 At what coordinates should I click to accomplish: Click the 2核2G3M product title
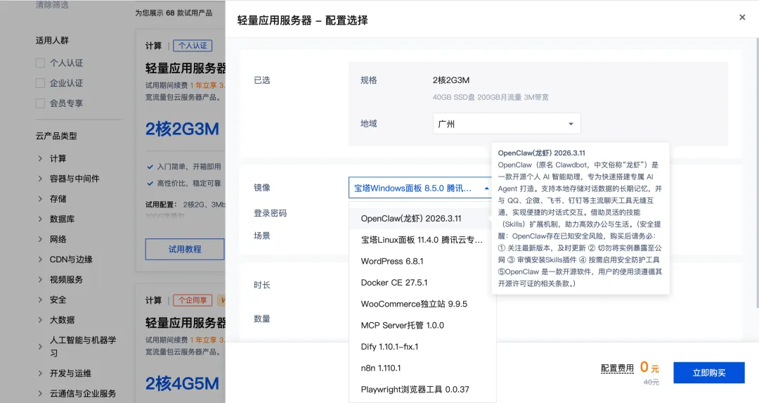[183, 129]
